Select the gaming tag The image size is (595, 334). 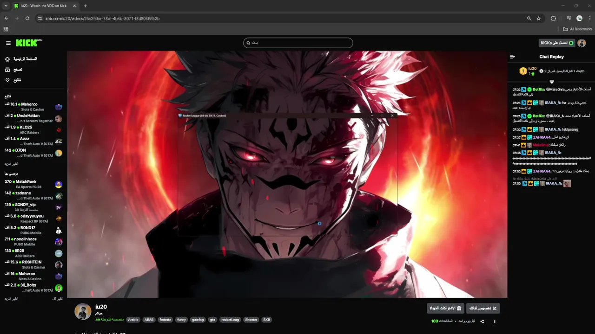point(198,320)
